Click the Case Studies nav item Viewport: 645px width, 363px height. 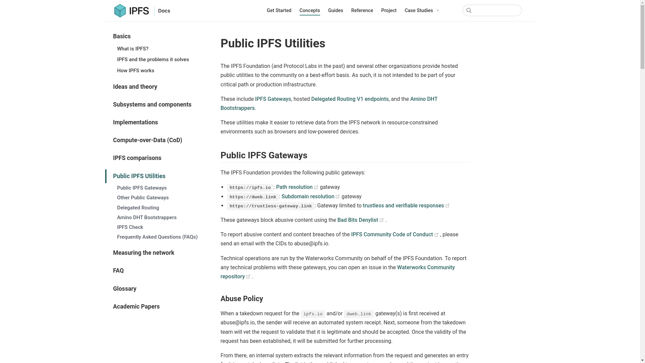point(419,10)
